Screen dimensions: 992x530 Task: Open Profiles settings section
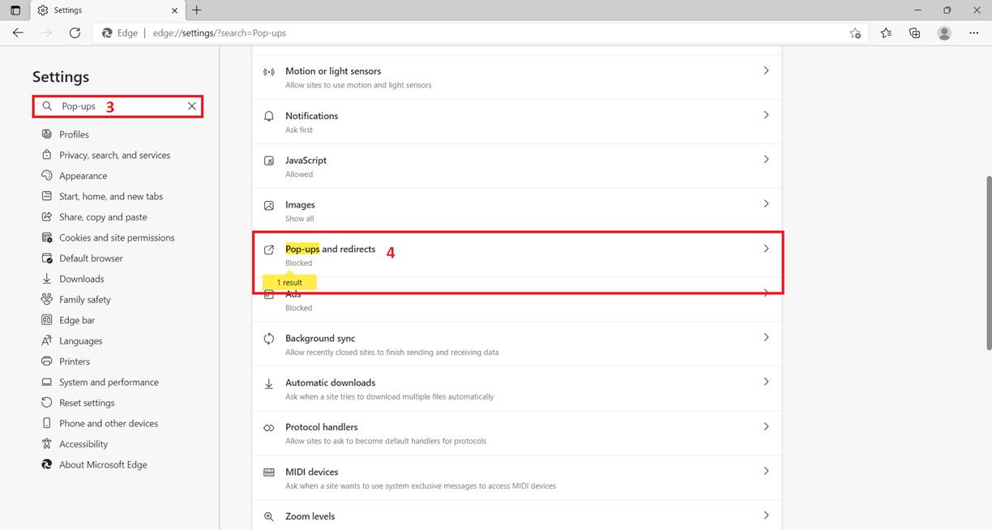[x=74, y=135]
